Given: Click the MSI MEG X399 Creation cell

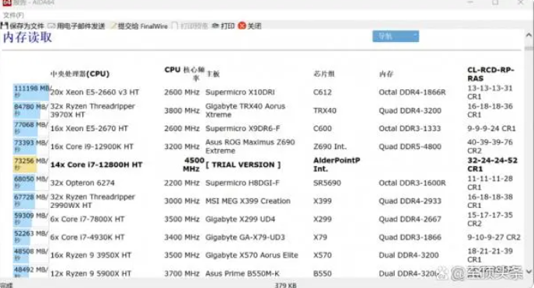Looking at the screenshot, I should point(248,201).
